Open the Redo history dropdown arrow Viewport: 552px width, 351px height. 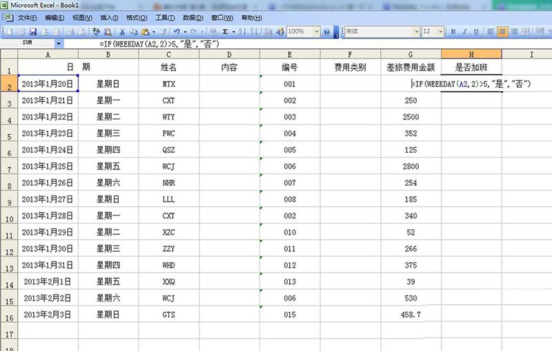[x=202, y=32]
